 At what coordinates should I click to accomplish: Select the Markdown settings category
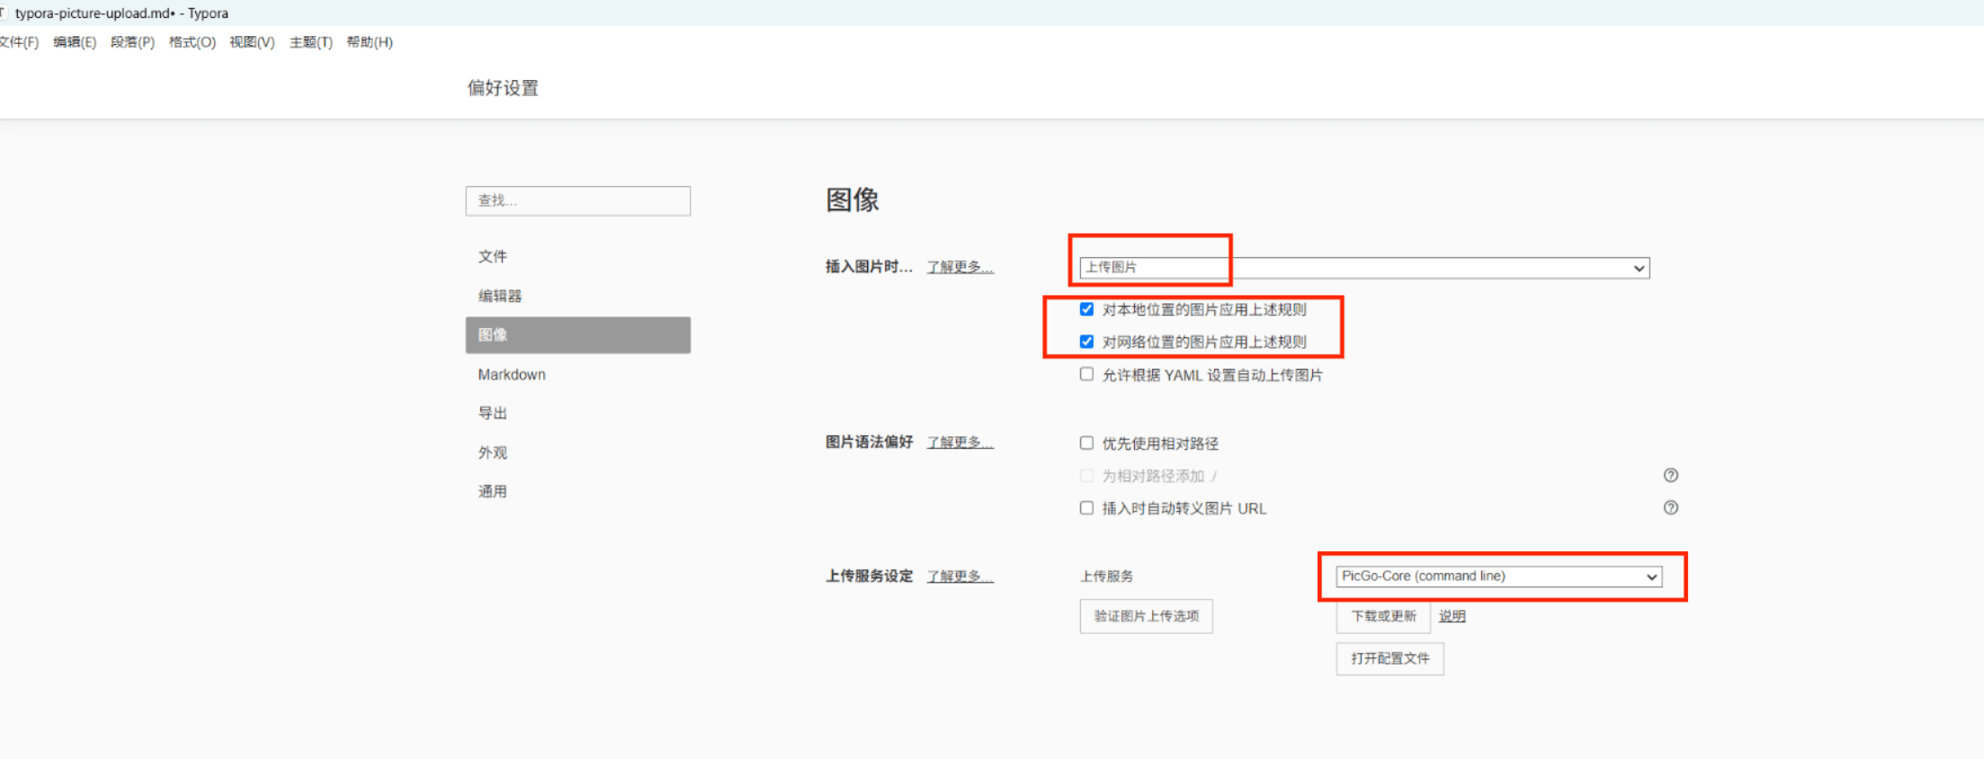point(512,374)
